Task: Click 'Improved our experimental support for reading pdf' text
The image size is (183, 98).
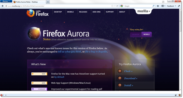Action: click(x=76, y=89)
